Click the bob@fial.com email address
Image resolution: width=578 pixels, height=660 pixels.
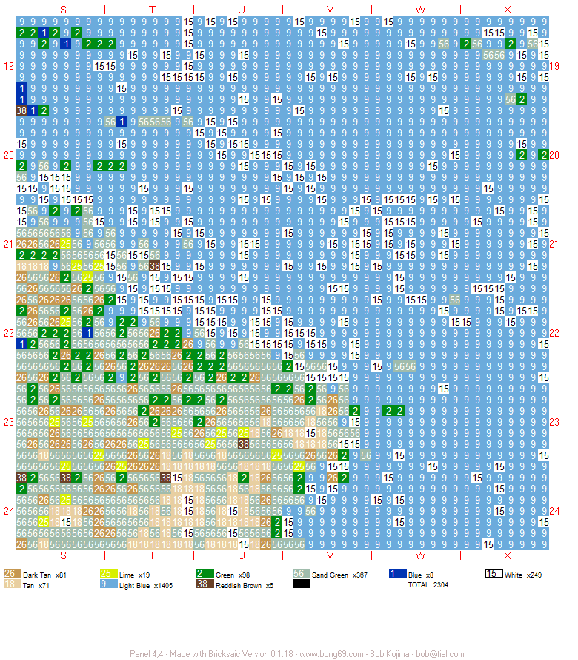click(x=440, y=653)
